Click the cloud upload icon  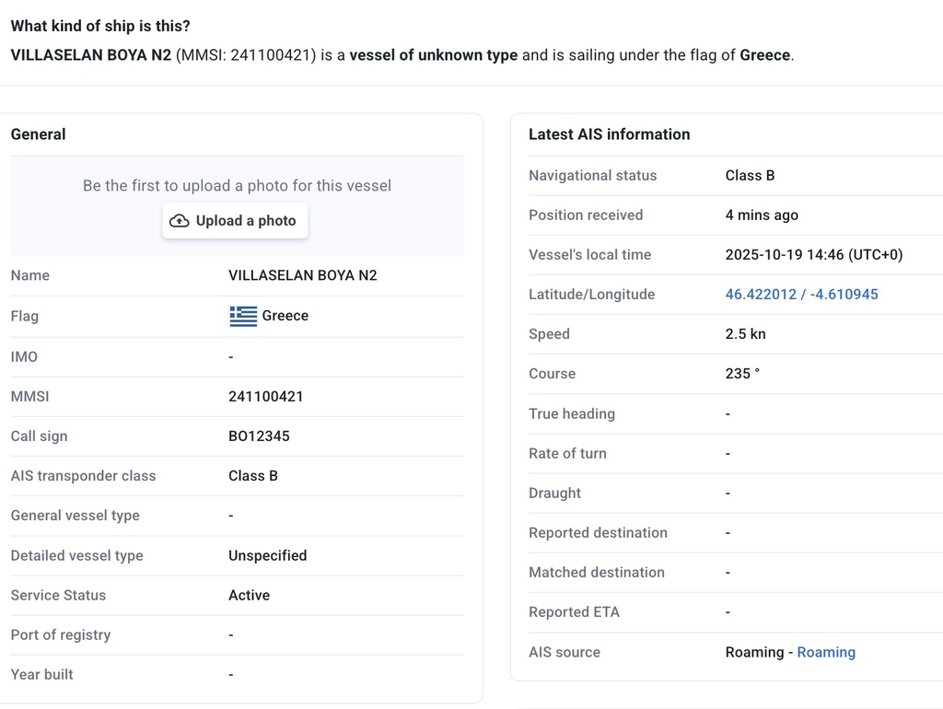[x=180, y=221]
